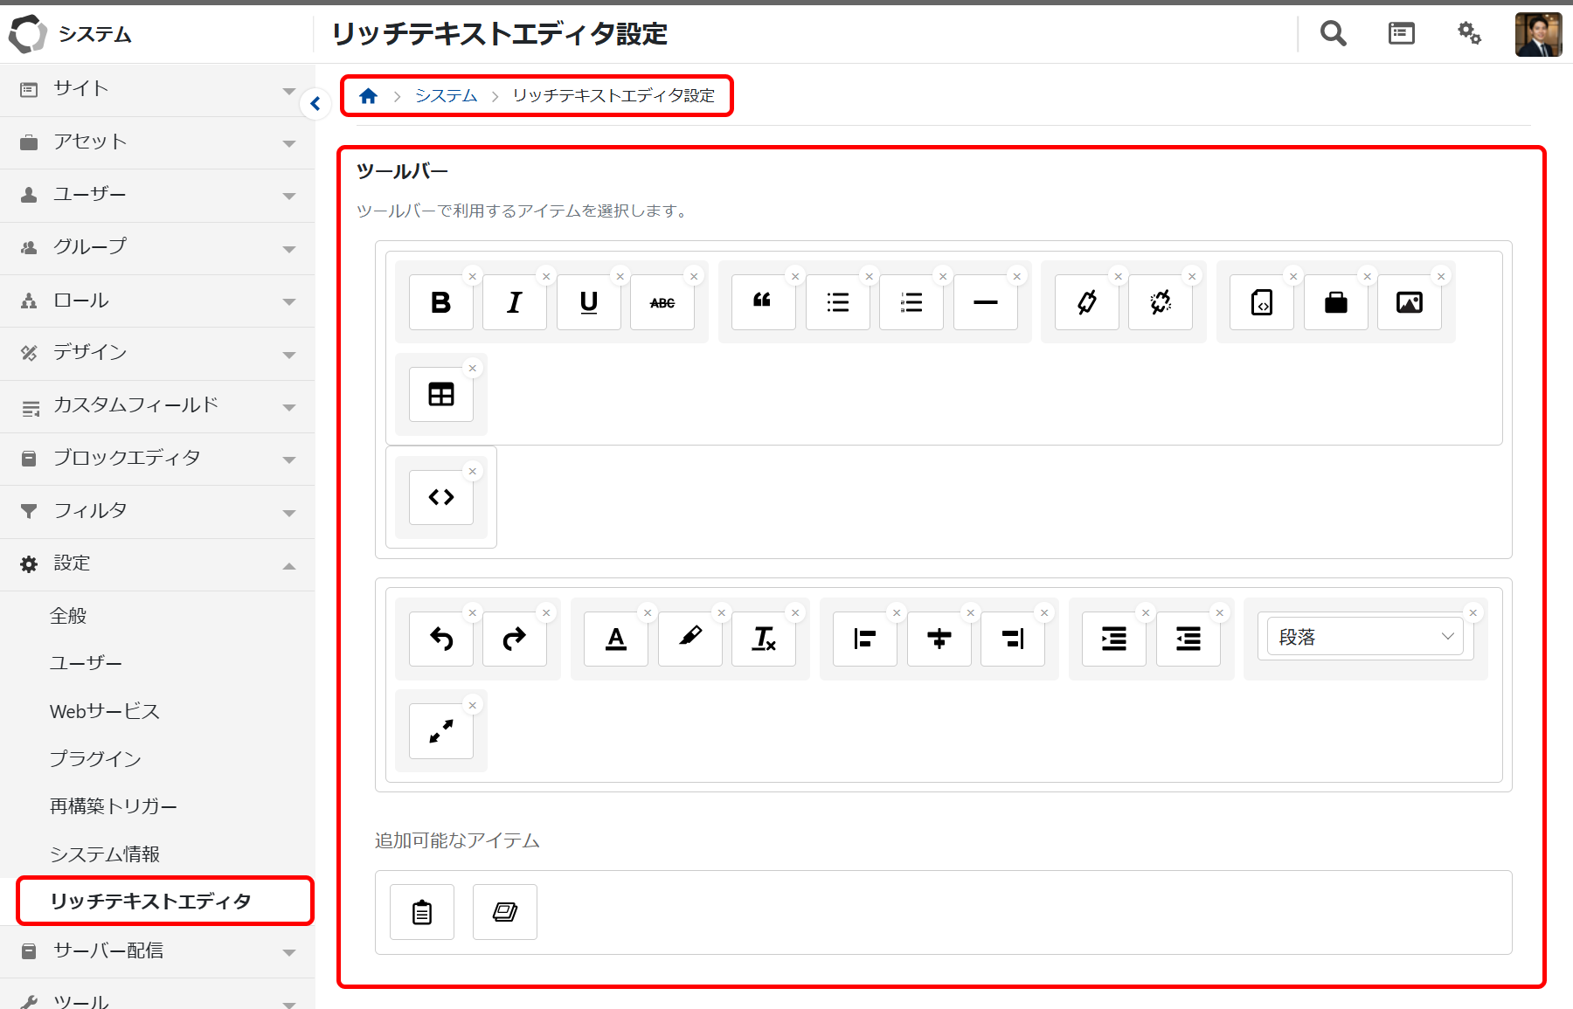The image size is (1573, 1009).
Task: Select the fullscreen expand icon
Action: pyautogui.click(x=440, y=731)
